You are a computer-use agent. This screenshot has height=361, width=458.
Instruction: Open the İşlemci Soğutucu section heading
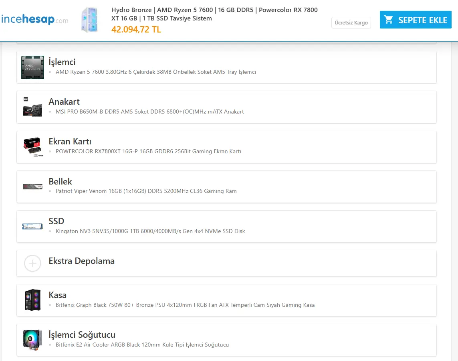tap(82, 335)
